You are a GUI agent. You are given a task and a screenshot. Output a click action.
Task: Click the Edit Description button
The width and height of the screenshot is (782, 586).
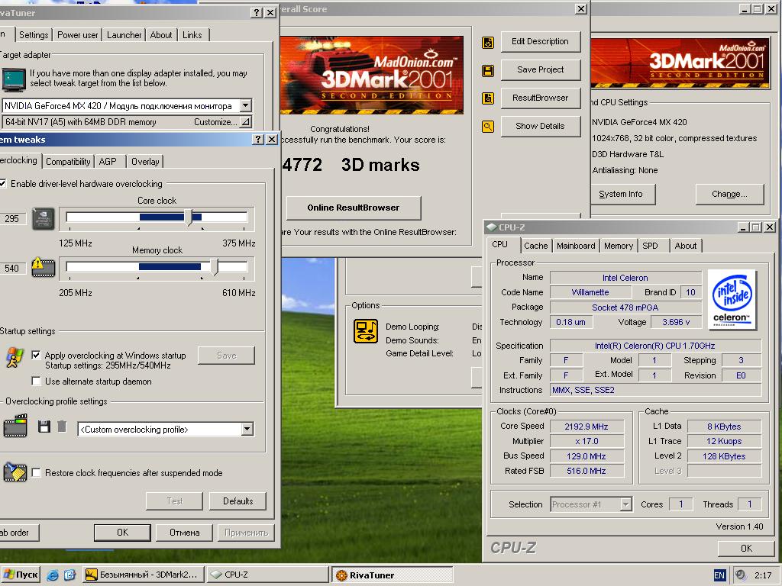coord(540,42)
